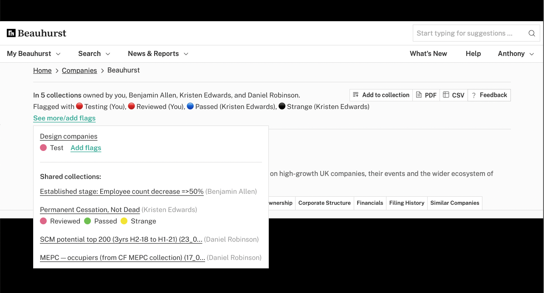Click the Strange label in popup

[144, 221]
